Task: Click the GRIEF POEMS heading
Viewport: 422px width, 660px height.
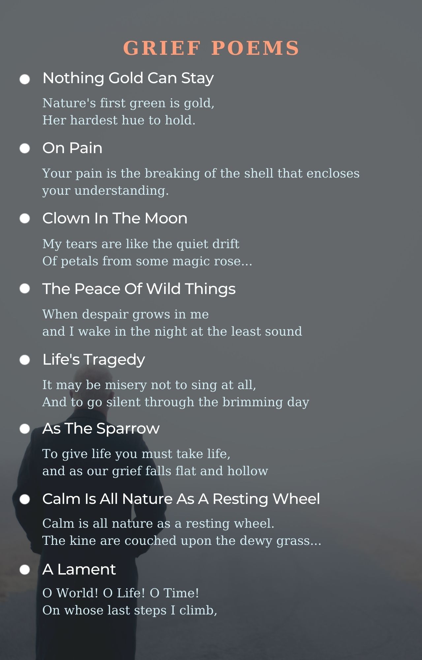Action: (x=211, y=48)
